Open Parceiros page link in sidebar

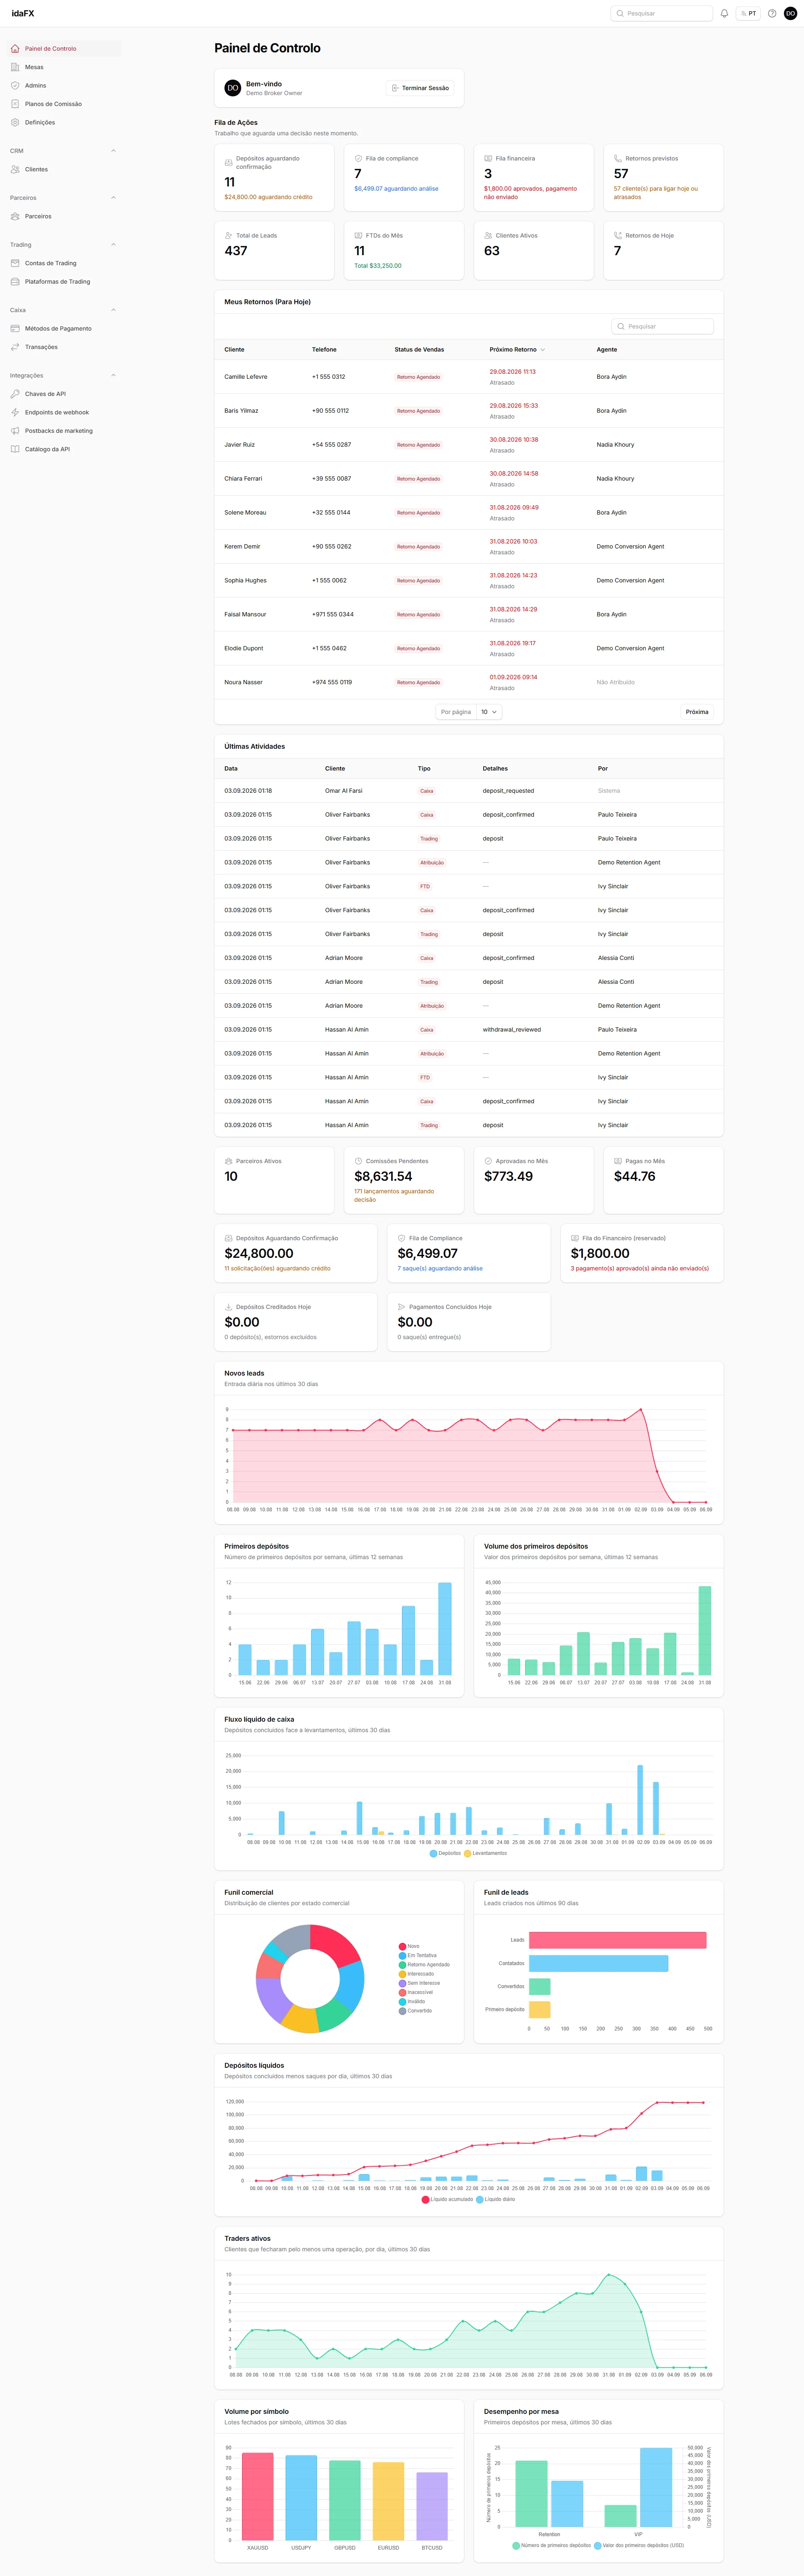64,216
